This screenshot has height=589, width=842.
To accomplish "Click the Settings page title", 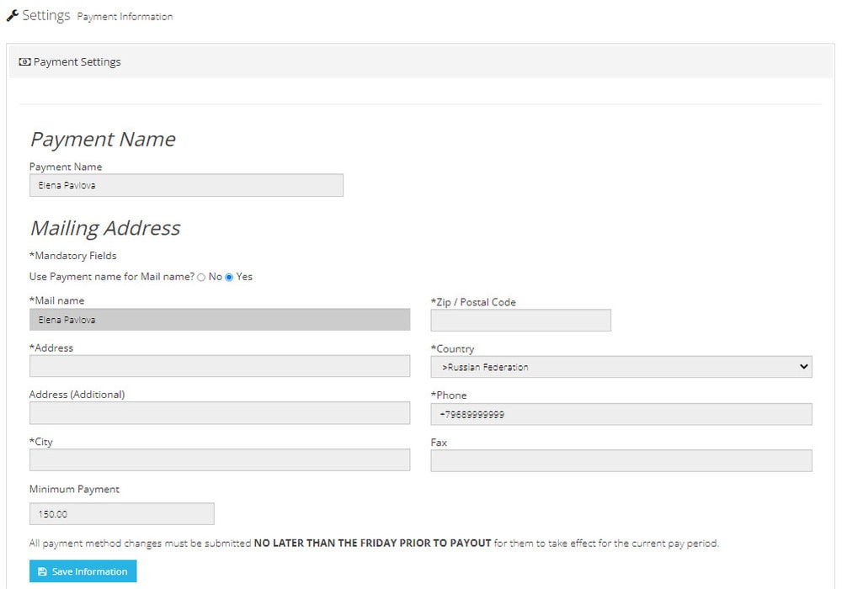I will tap(45, 15).
